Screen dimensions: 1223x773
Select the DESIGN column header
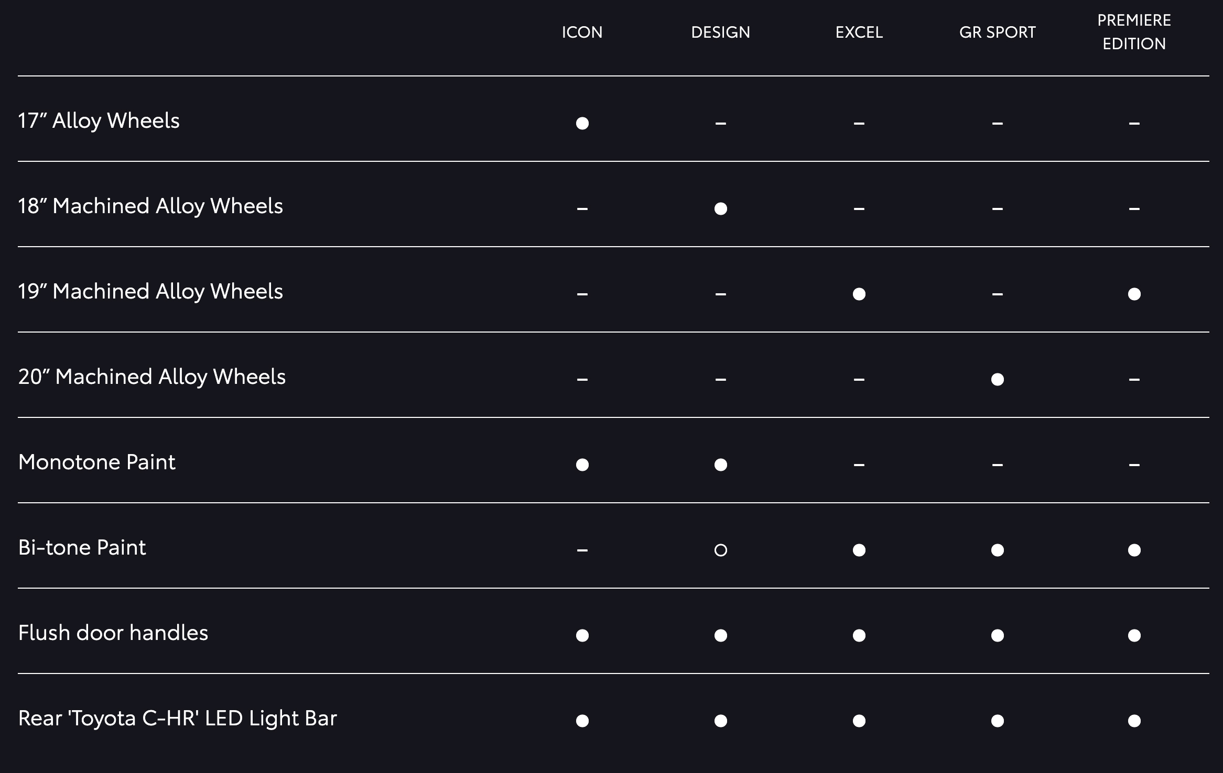(720, 32)
